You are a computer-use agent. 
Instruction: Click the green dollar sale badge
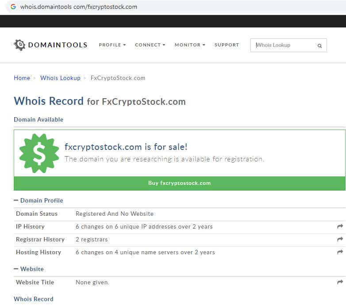coord(39,153)
